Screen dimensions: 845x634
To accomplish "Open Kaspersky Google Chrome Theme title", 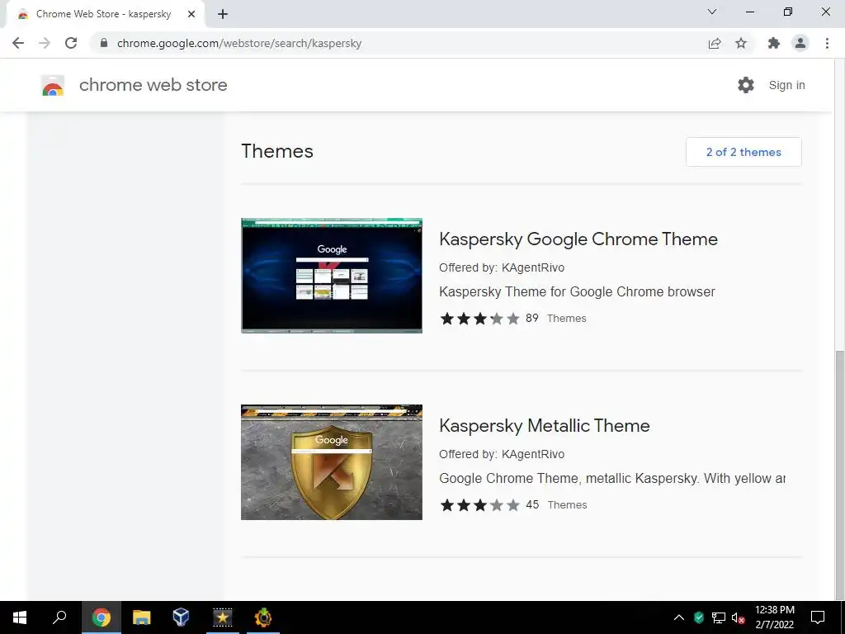I will coord(578,239).
